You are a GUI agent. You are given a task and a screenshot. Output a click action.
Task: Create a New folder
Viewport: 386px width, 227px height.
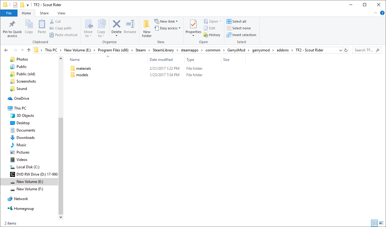click(147, 28)
